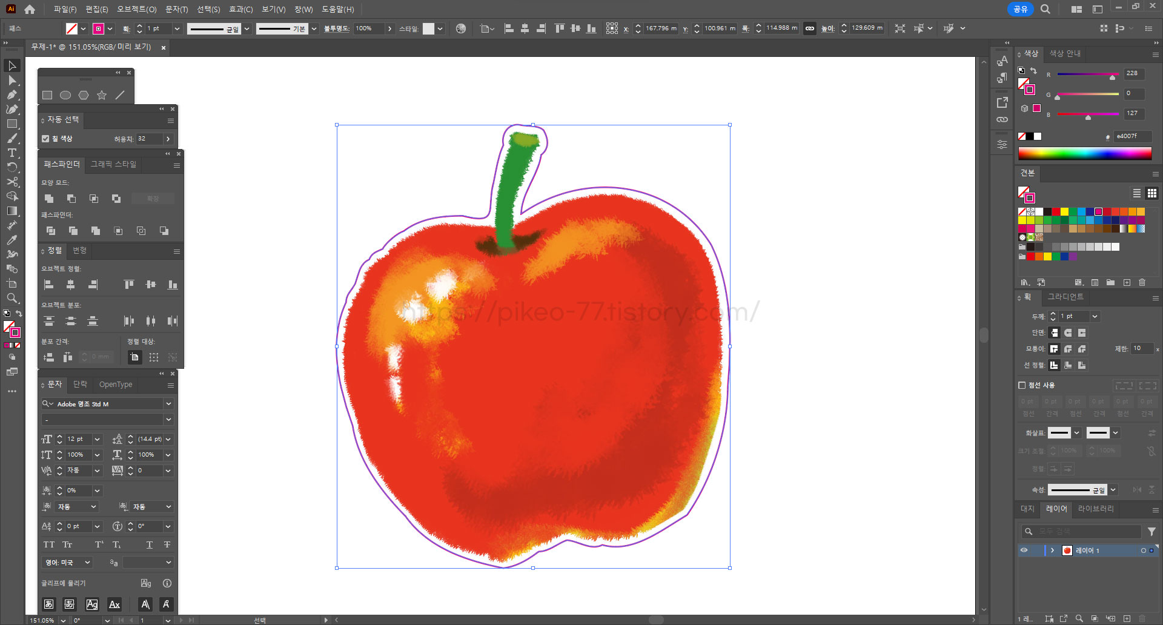Screen dimensions: 1163x625
Task: Click constrain width and height link icon
Action: coord(810,28)
